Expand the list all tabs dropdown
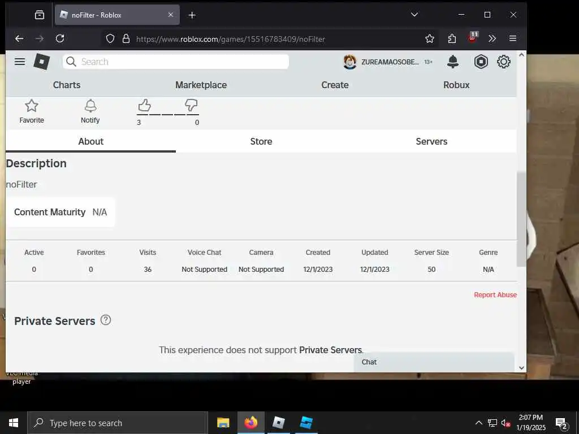 point(414,15)
